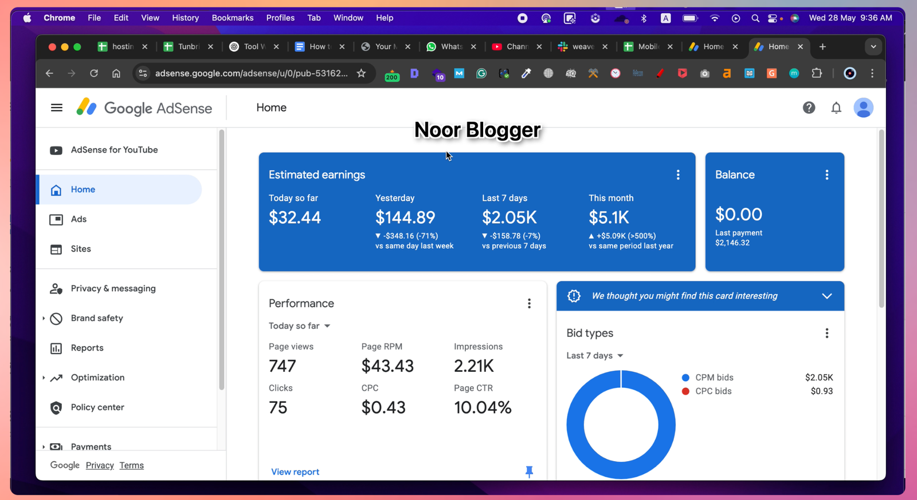Open Chrome extensions puzzle icon
917x500 pixels.
[817, 73]
